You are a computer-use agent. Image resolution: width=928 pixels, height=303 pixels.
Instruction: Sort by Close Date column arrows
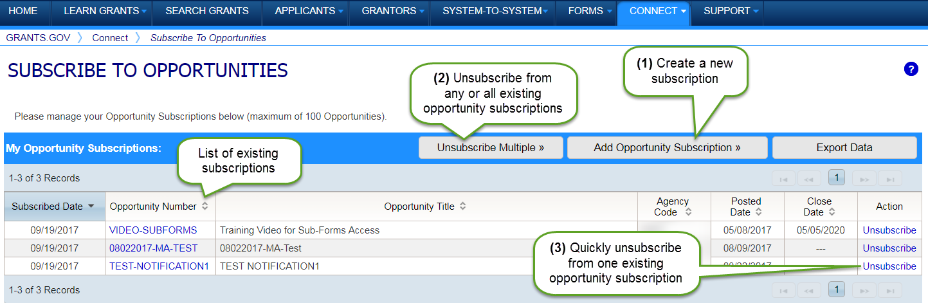tap(832, 212)
